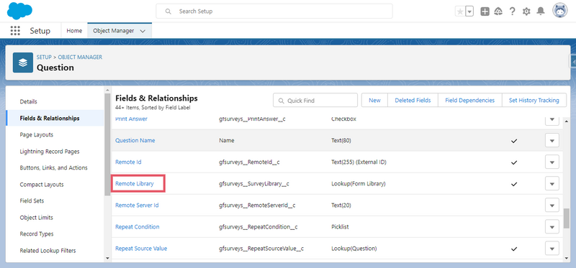
Task: Click Set History Tracking button
Action: [534, 100]
